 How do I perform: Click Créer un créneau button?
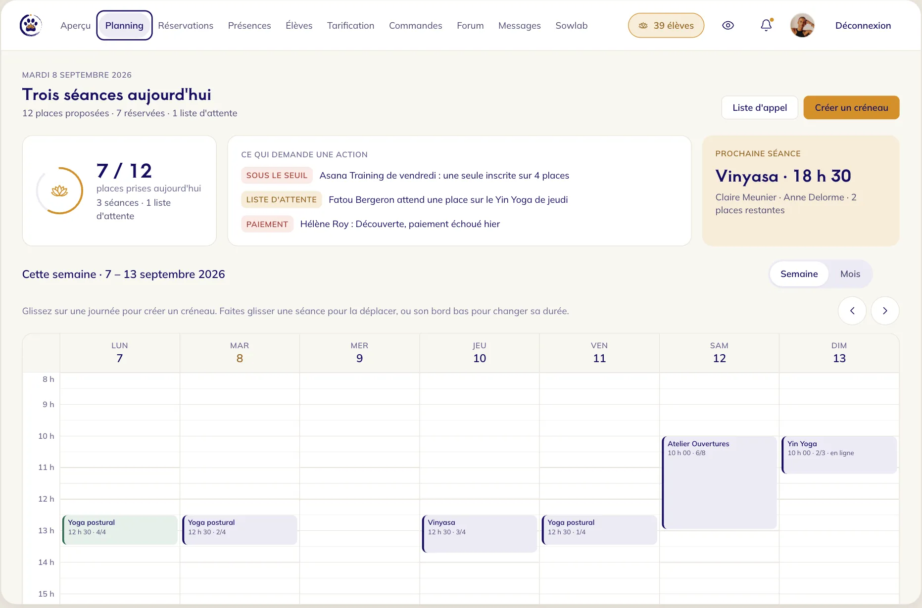coord(851,107)
